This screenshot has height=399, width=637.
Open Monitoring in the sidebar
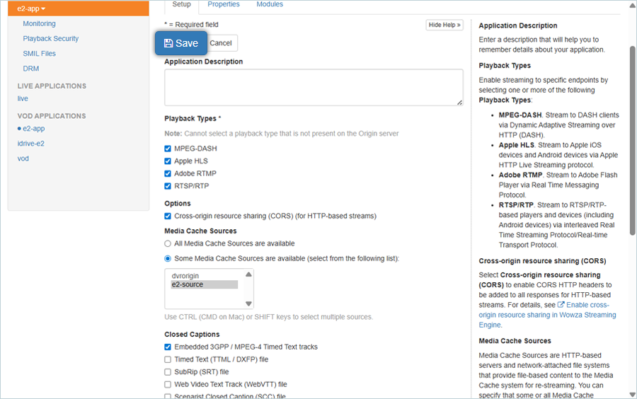coord(40,23)
